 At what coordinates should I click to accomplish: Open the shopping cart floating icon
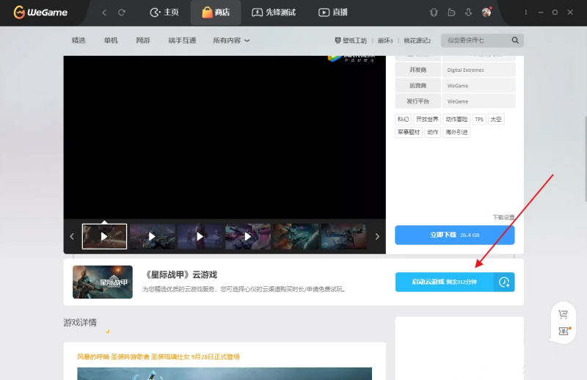(x=564, y=315)
